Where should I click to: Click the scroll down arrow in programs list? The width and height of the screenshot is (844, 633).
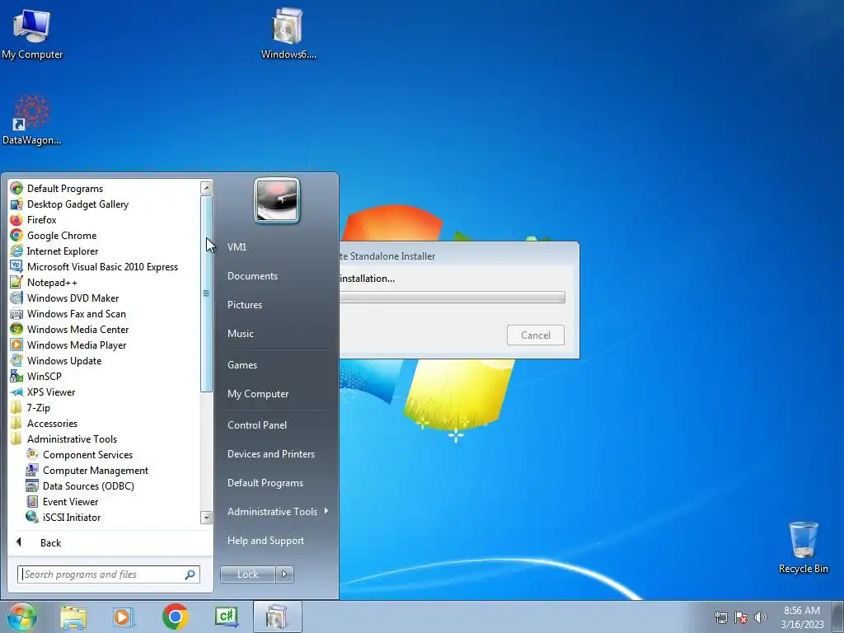pos(206,518)
